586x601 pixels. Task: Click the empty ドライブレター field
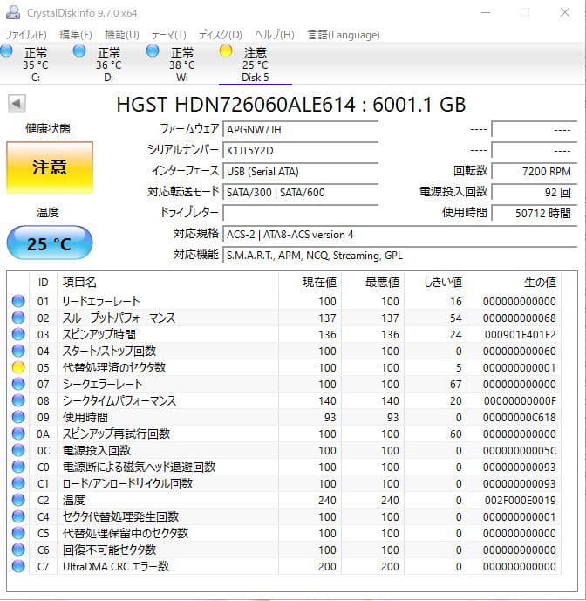tap(301, 213)
